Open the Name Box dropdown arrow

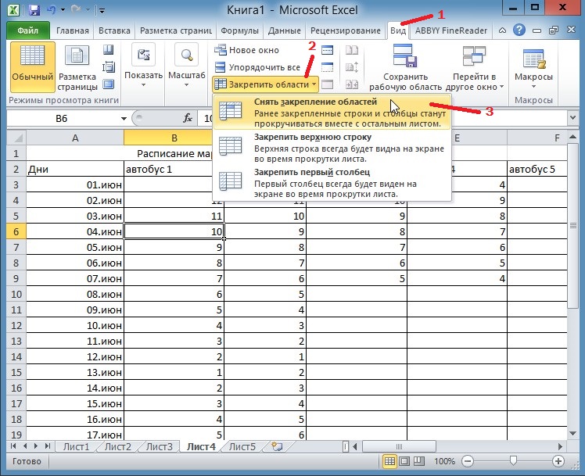coord(124,119)
